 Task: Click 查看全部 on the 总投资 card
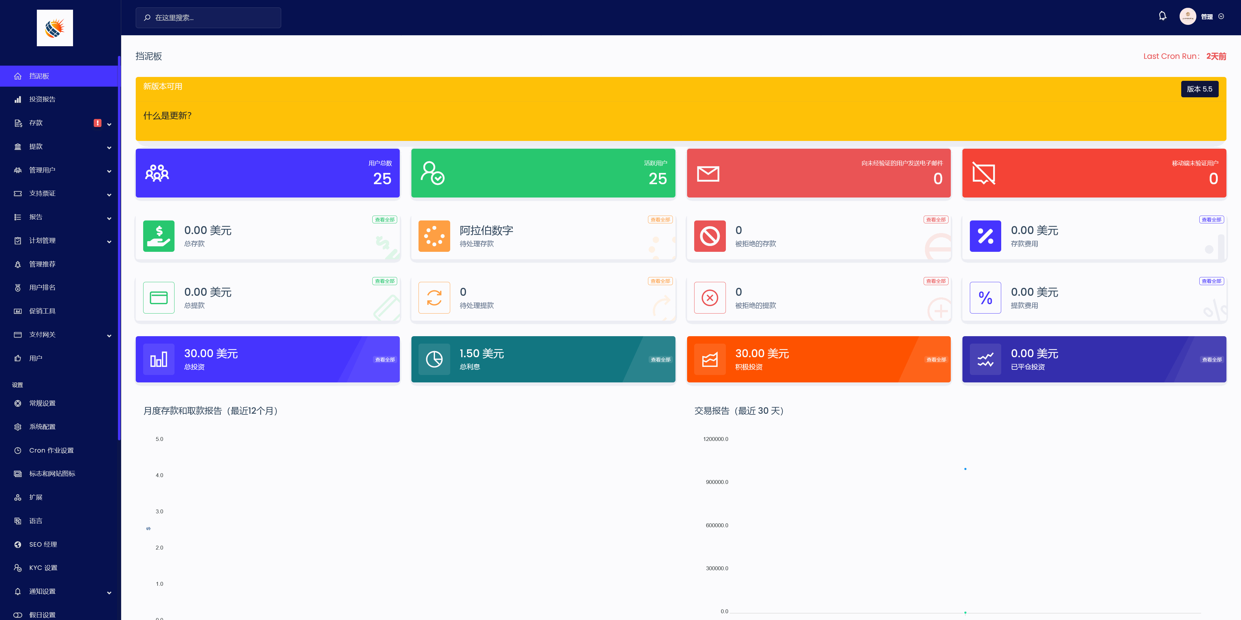385,359
